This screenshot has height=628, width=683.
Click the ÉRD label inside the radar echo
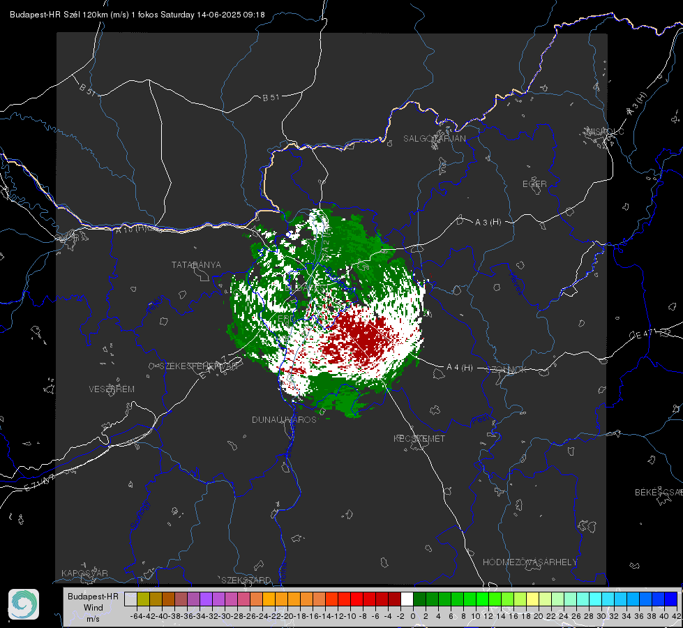(286, 319)
